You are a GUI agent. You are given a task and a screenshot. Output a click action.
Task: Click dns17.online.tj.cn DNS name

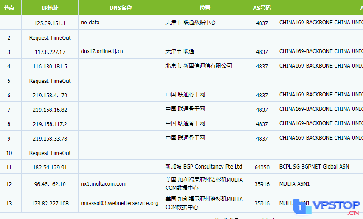point(102,51)
